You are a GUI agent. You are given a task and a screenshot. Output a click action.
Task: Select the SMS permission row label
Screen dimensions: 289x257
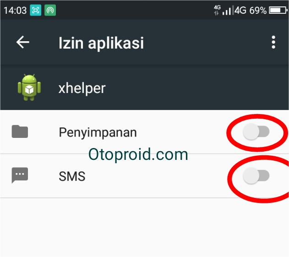point(72,176)
